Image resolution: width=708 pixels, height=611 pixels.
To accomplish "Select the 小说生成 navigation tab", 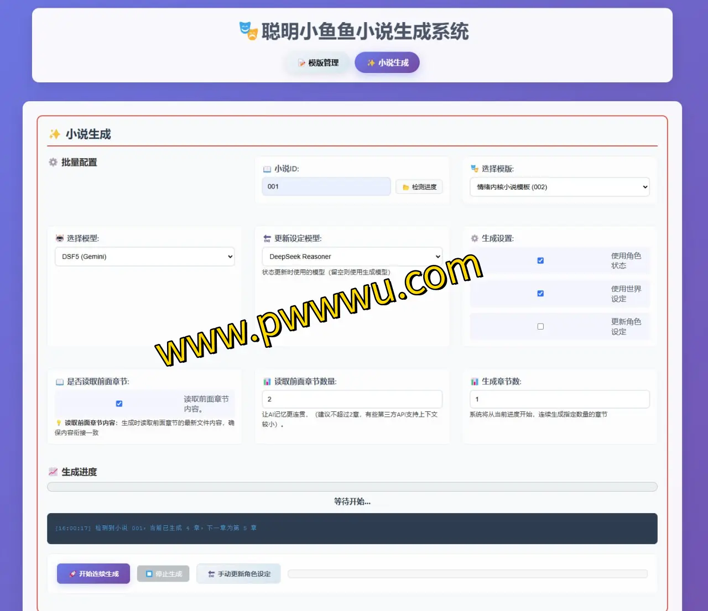I will [387, 62].
